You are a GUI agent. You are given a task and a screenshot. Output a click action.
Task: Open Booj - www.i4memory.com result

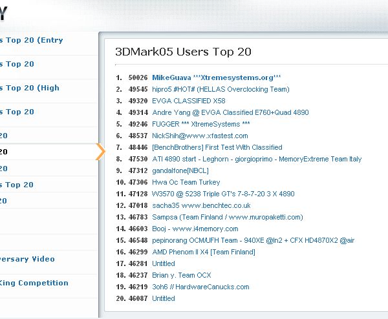pyautogui.click(x=195, y=229)
